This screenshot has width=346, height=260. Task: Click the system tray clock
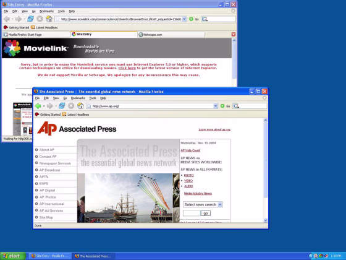[x=336, y=256]
